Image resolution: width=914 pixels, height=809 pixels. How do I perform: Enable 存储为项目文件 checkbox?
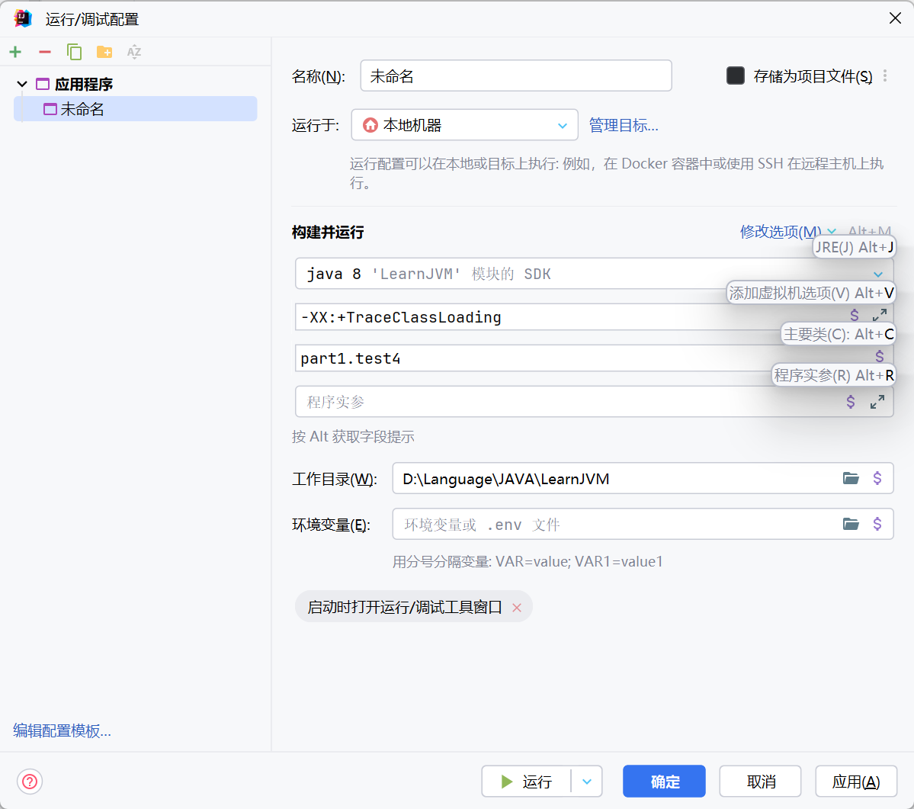(735, 75)
